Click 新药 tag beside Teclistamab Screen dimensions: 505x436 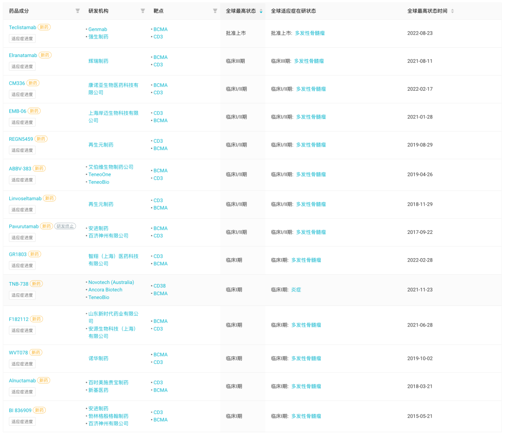(44, 27)
